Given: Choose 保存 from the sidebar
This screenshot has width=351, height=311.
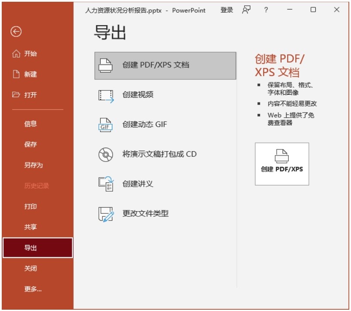Looking at the screenshot, I should click(x=30, y=145).
